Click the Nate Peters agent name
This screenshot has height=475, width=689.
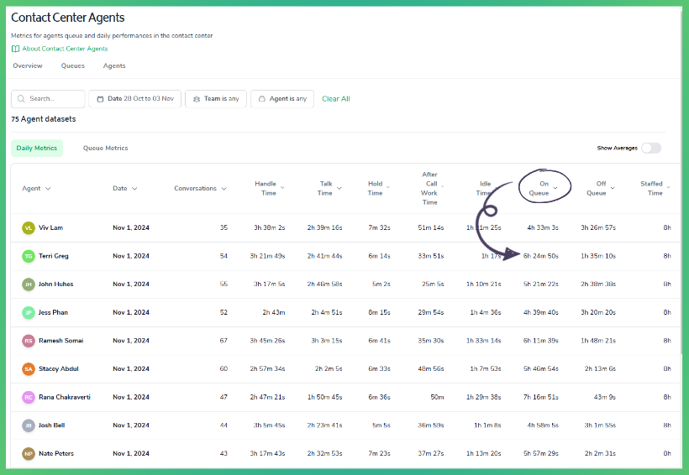(x=56, y=453)
